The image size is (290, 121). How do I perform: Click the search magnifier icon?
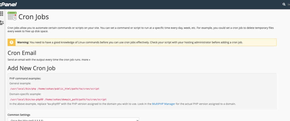(x=284, y=4)
